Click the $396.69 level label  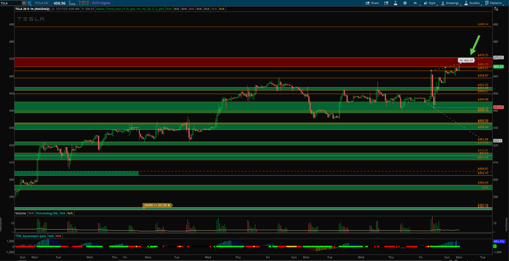coord(483,182)
